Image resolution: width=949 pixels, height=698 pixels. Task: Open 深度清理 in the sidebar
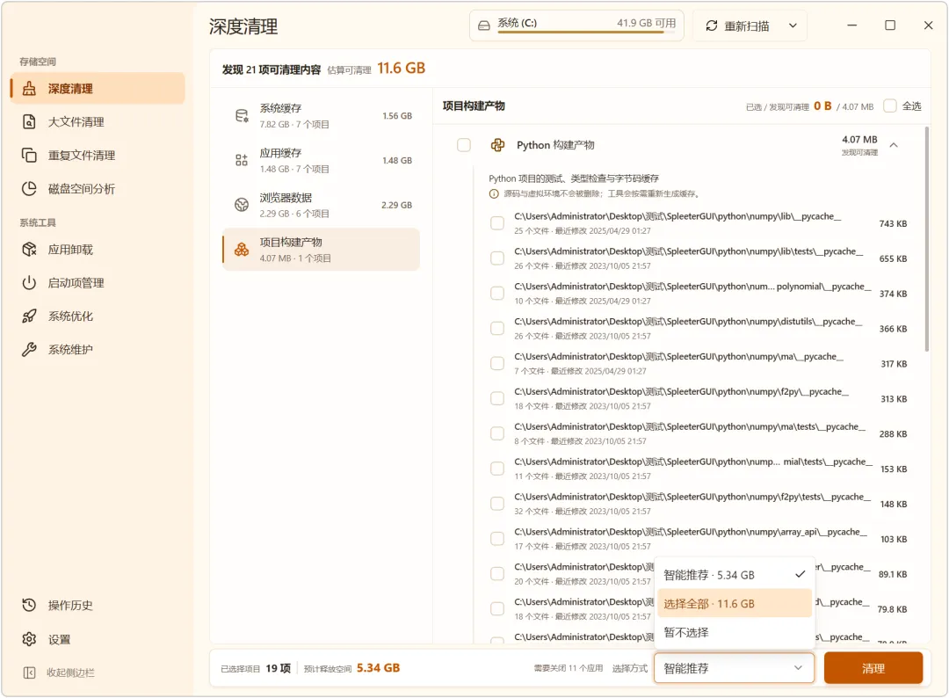98,89
